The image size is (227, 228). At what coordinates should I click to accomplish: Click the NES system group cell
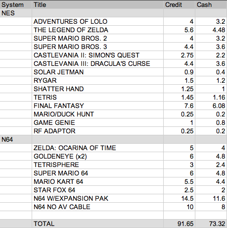pos(16,13)
